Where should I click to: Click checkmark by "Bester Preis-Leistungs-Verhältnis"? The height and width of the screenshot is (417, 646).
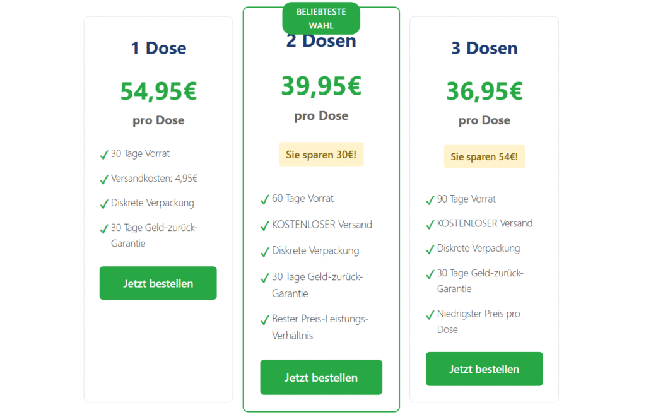pos(265,320)
